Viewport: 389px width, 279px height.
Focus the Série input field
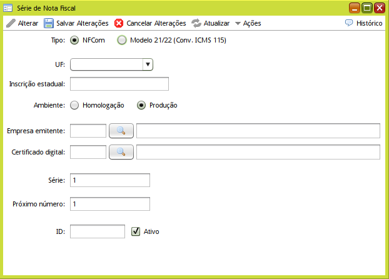[110, 180]
